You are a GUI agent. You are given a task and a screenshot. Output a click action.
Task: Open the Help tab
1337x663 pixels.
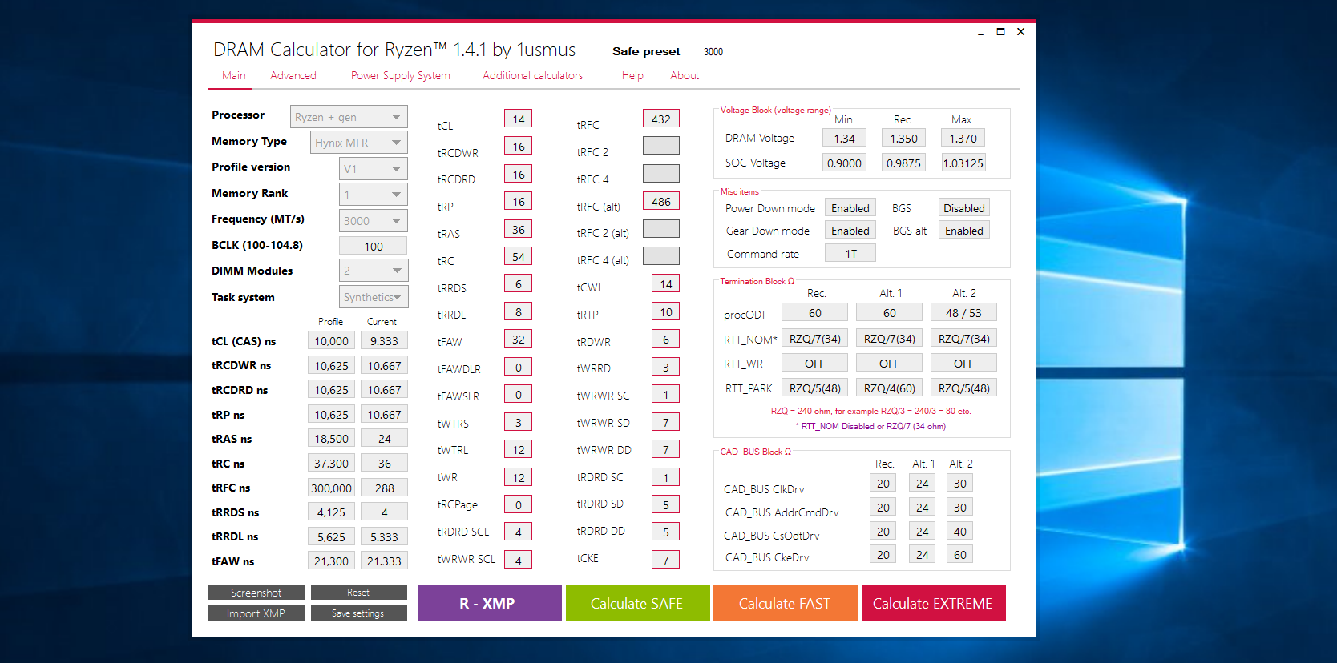coord(632,75)
